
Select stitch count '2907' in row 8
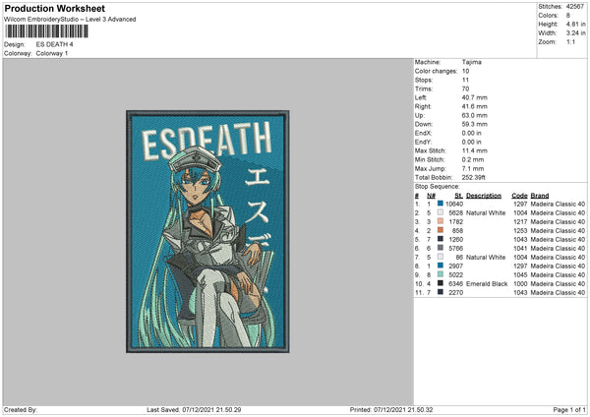click(x=455, y=267)
